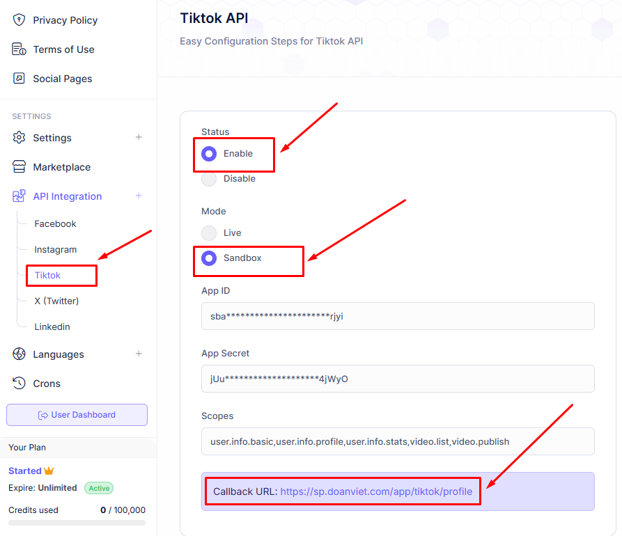Focus the App Secret input field
Screen dimensions: 622x536
pyautogui.click(x=398, y=379)
